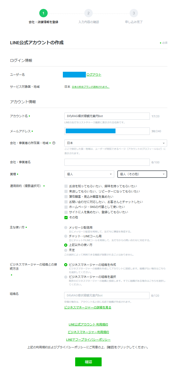Click the アカウント名 input field
176x387 pixels.
(107, 116)
